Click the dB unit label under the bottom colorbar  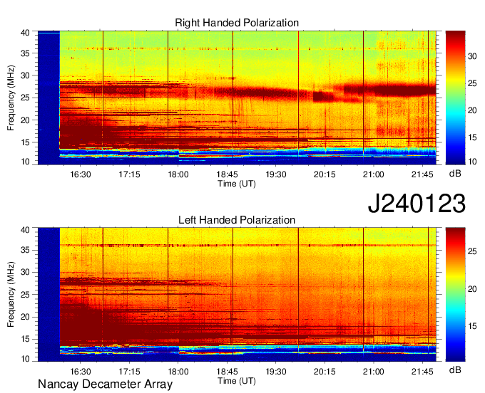click(455, 370)
